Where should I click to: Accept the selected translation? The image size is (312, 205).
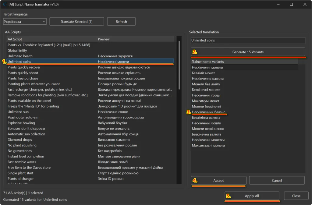tap(219, 180)
